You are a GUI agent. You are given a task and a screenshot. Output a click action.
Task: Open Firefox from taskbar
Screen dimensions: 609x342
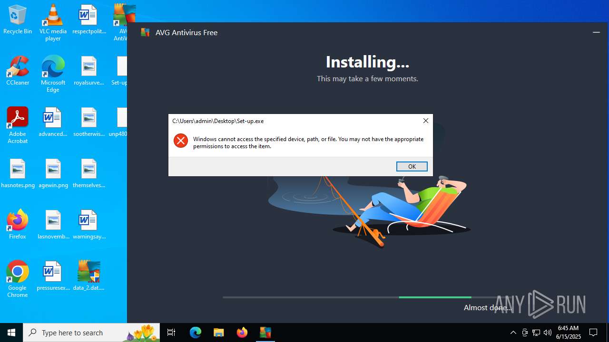pos(242,332)
